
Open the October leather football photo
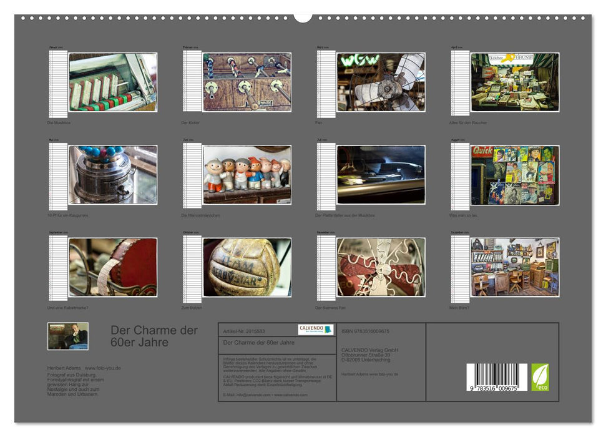(247, 267)
